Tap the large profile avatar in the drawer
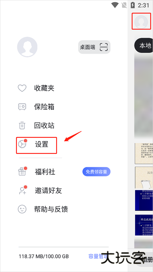The image size is (153, 272). 27,47
